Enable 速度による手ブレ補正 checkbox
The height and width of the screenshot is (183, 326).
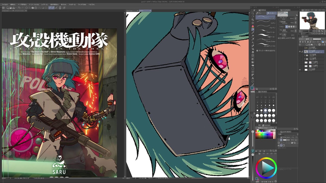coord(280,38)
